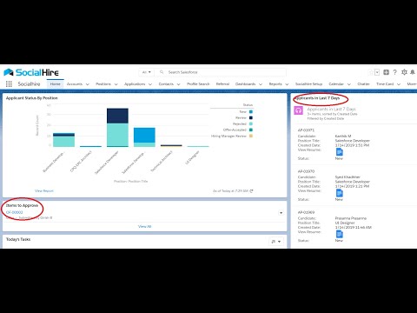Image resolution: width=417 pixels, height=313 pixels.
Task: Expand the Time Card tab chevron
Action: [399, 84]
